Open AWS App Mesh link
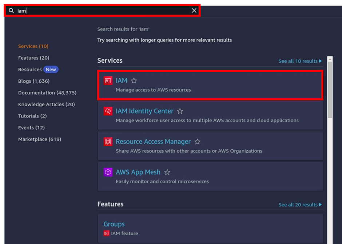The image size is (342, 244). [x=138, y=172]
